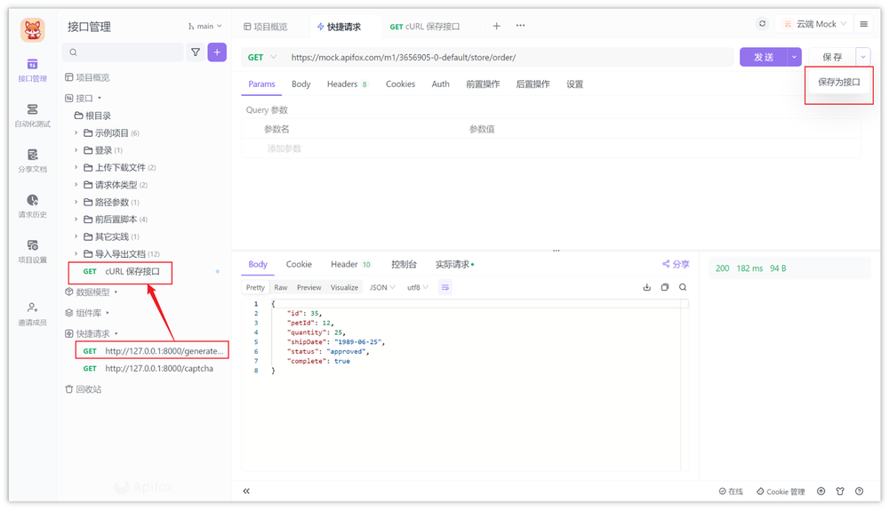This screenshot has width=889, height=512.
Task: Open the 控制台 response tab
Action: (x=405, y=263)
